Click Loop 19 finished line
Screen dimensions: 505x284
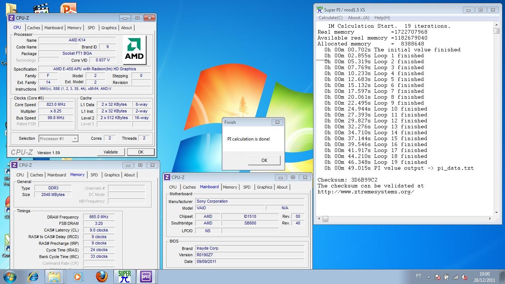[x=376, y=162]
